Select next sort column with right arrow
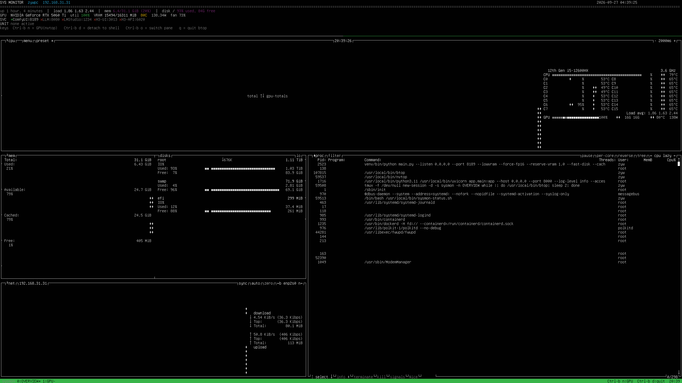 (675, 156)
